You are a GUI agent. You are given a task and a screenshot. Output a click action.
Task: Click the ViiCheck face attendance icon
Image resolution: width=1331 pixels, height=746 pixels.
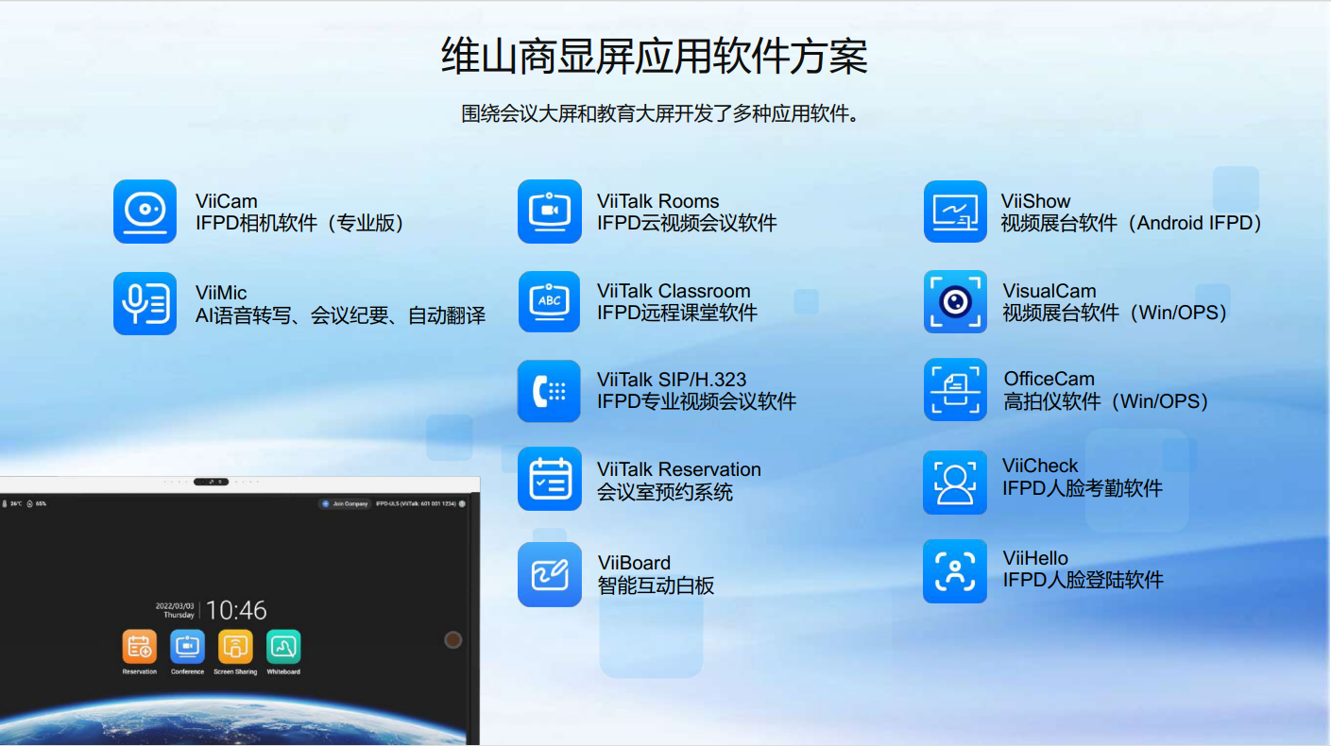(x=955, y=483)
